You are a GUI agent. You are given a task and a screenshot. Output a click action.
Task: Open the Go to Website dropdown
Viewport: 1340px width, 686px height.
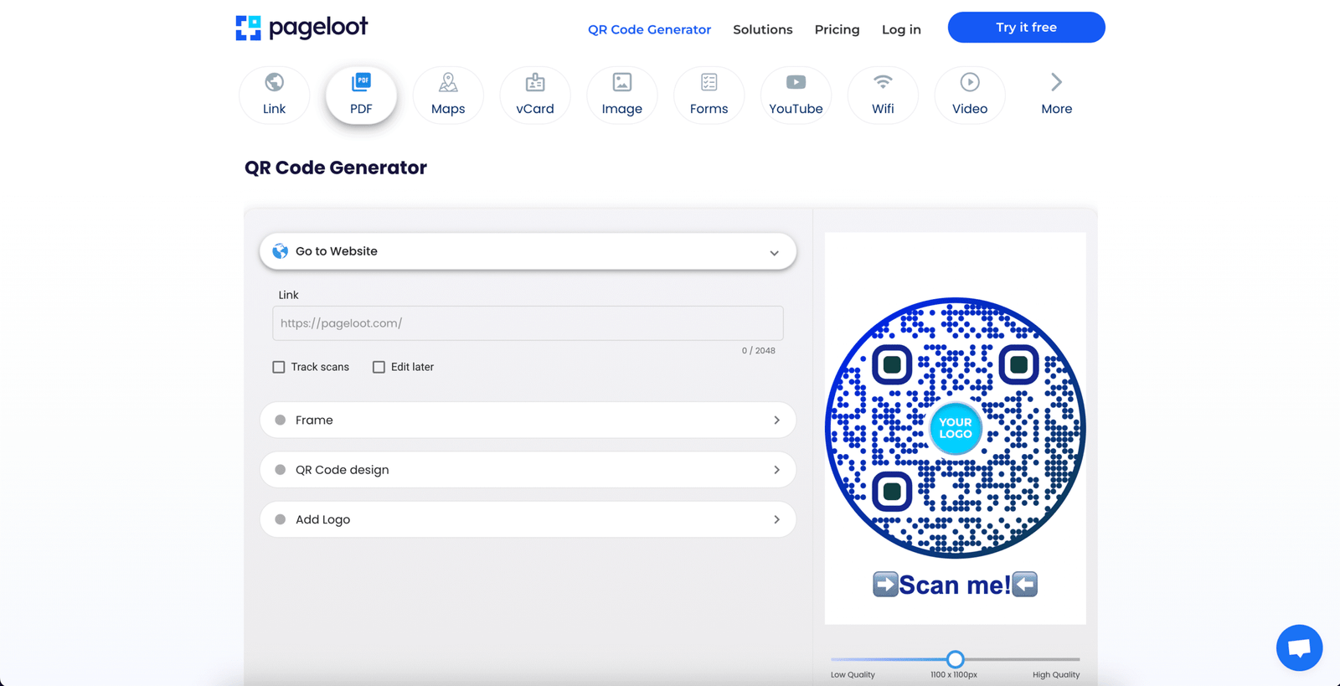click(528, 251)
